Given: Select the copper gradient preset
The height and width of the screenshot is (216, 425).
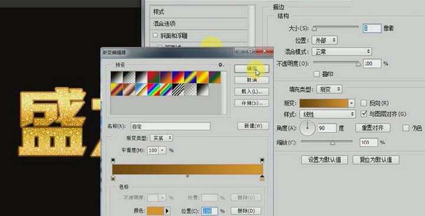Looking at the screenshot, I should click(129, 90).
